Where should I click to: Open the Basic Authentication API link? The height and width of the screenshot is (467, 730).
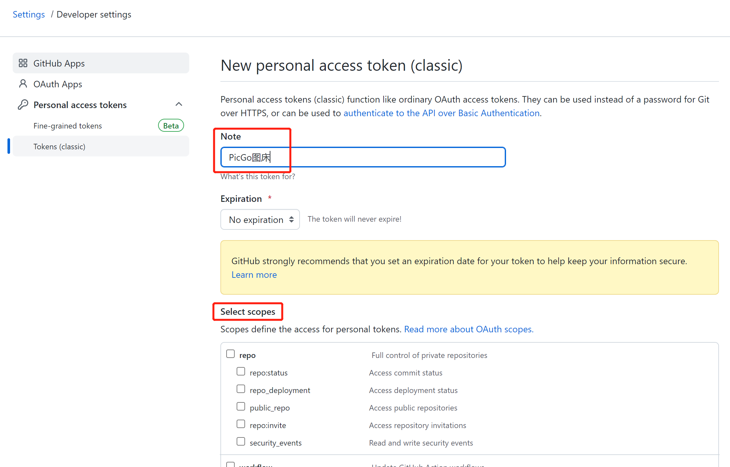point(441,113)
